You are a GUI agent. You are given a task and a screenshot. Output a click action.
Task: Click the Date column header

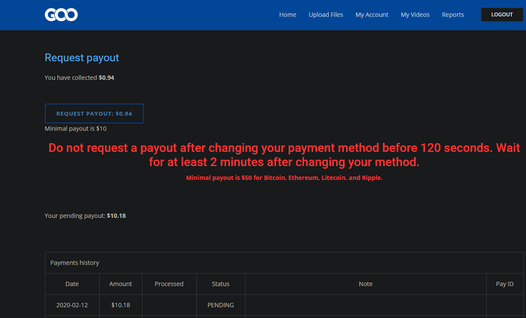(72, 284)
